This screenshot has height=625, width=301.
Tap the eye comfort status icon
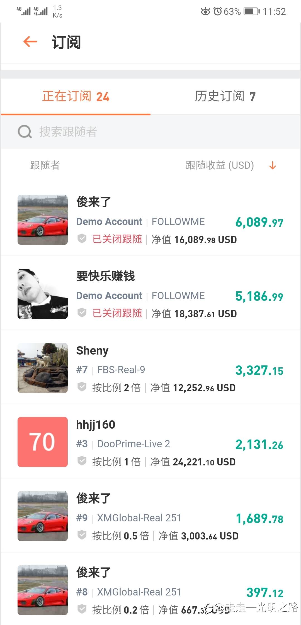[x=205, y=11]
